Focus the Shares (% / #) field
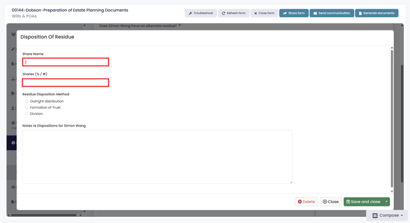 pyautogui.click(x=65, y=82)
